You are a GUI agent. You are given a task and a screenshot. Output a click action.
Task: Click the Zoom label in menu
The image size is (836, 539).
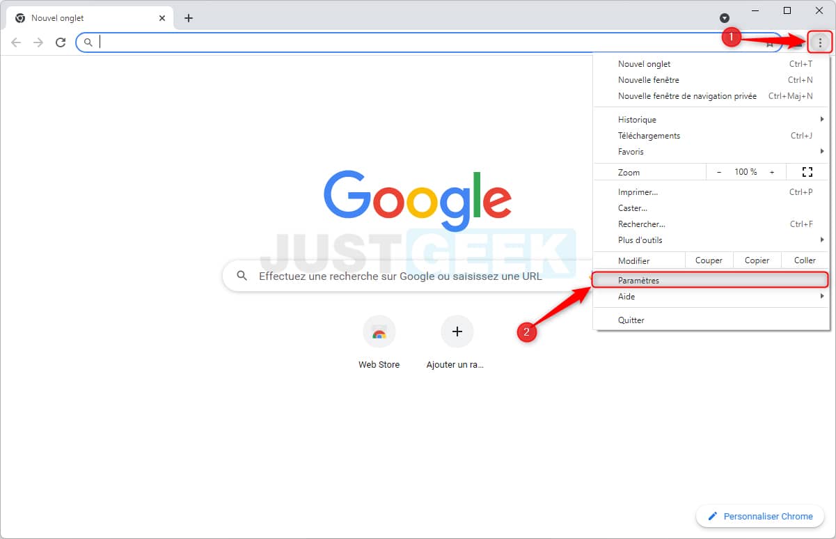point(629,172)
